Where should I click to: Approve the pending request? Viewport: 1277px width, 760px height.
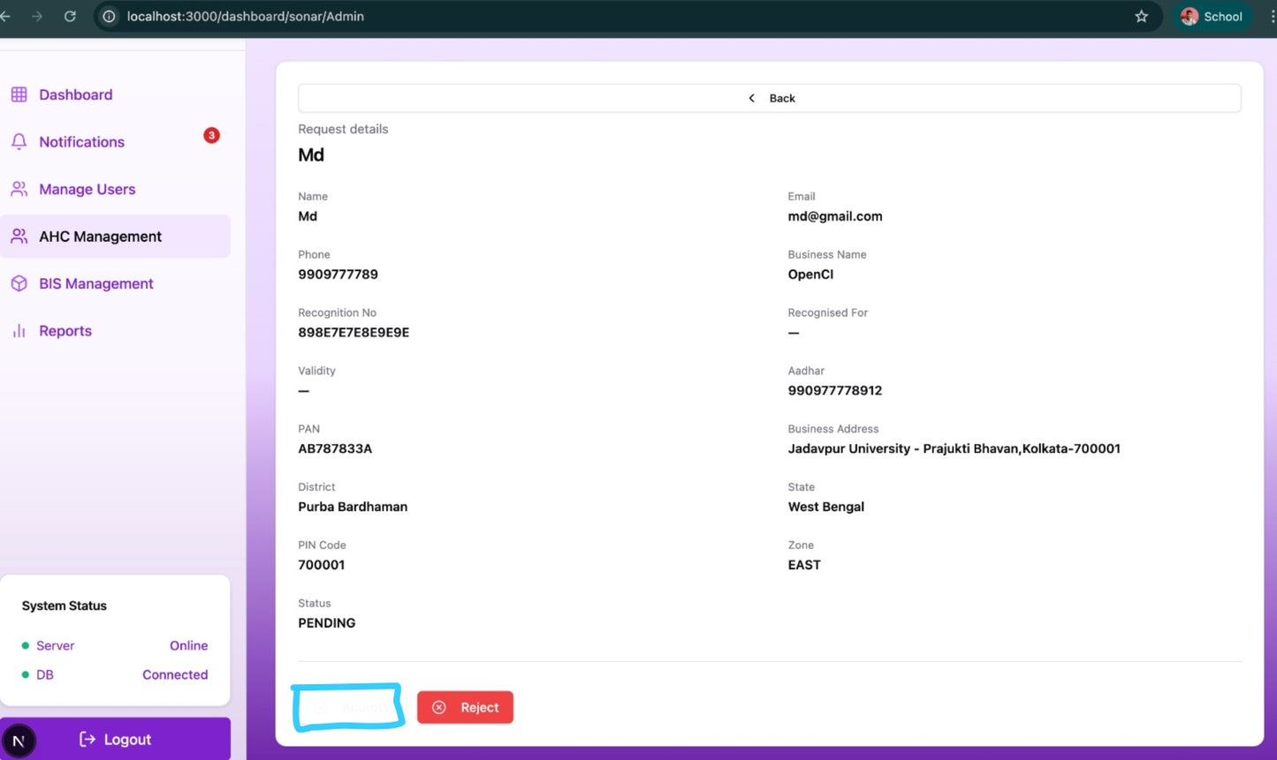click(348, 707)
